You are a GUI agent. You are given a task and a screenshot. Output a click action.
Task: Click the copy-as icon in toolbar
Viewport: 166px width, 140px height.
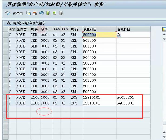tap(29, 13)
